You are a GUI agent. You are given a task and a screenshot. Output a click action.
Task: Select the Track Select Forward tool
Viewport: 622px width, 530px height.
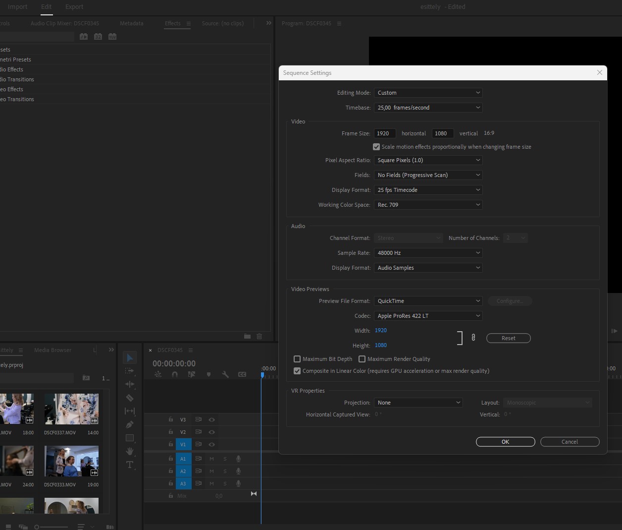(130, 371)
